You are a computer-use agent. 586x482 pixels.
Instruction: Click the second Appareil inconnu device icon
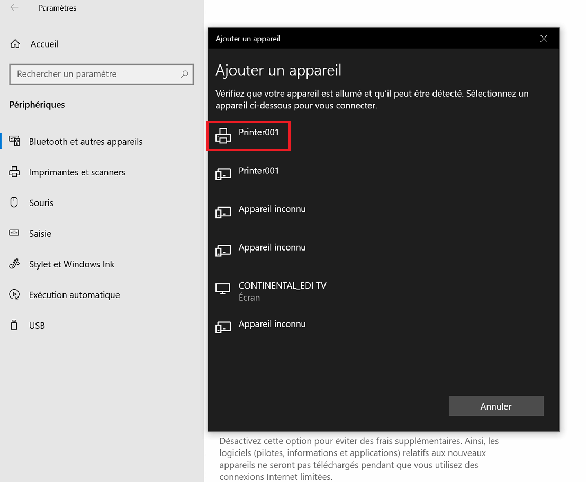(x=223, y=251)
